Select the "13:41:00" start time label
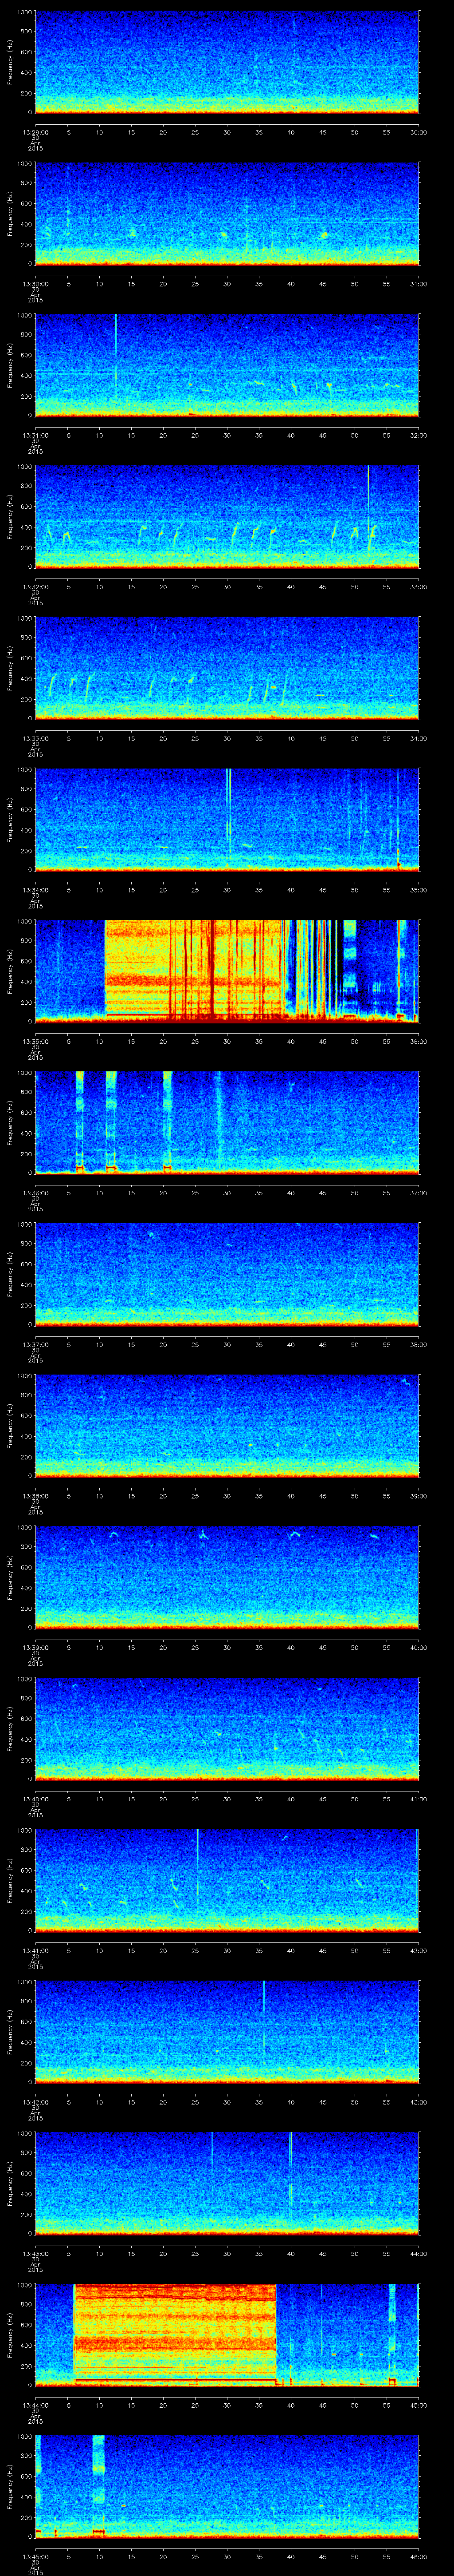The height and width of the screenshot is (2576, 454). [x=35, y=1949]
